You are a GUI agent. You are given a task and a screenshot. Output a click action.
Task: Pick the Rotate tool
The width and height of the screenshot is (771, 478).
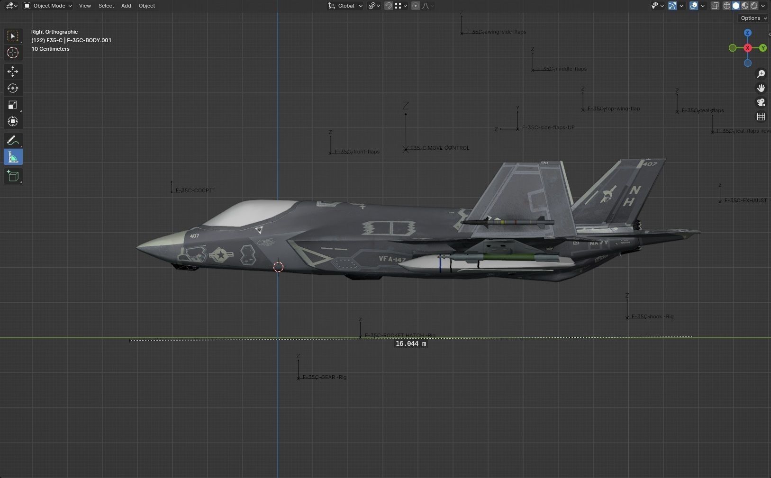pyautogui.click(x=13, y=88)
